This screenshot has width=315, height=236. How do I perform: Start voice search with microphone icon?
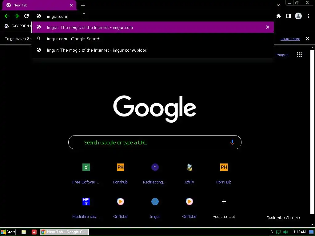coord(232,142)
